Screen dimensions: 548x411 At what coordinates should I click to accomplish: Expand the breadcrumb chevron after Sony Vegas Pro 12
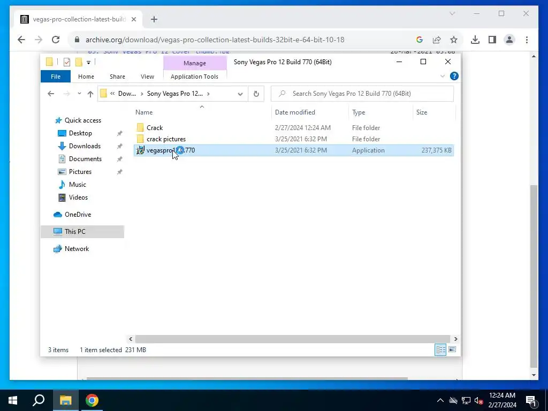(208, 94)
